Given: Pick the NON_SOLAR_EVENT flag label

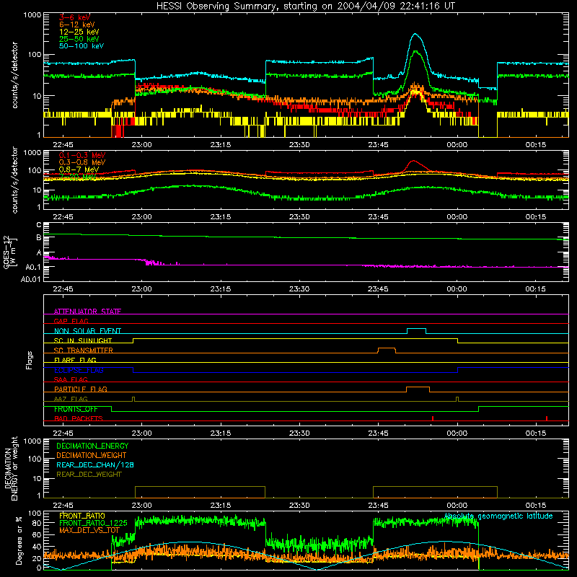Looking at the screenshot, I should [87, 331].
